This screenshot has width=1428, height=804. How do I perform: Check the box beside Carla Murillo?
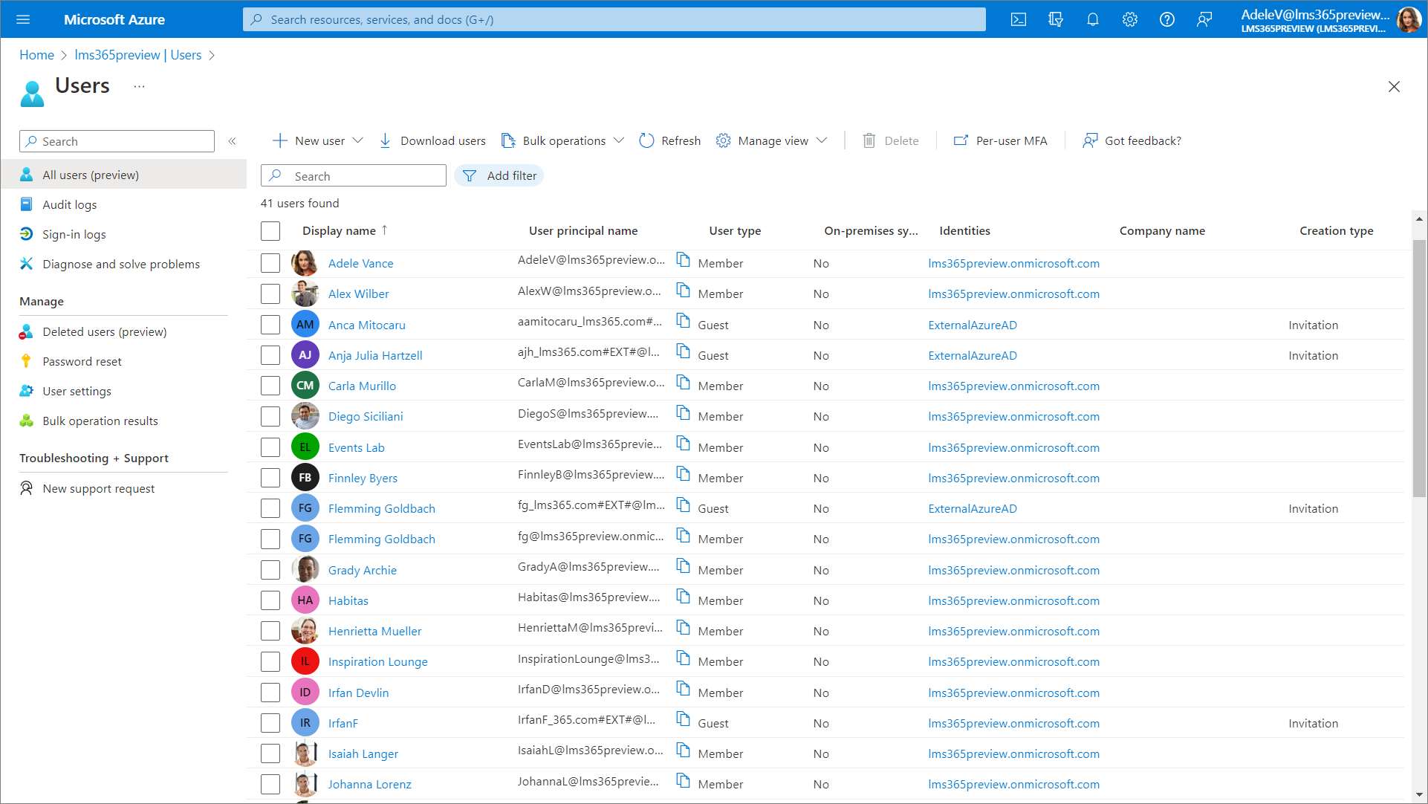(270, 386)
